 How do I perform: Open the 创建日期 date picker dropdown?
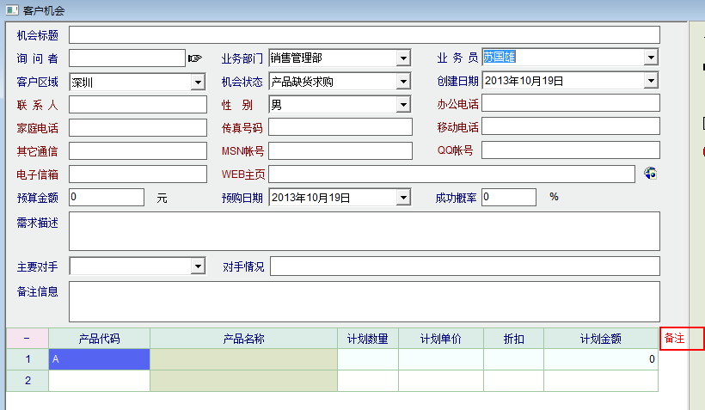(651, 82)
